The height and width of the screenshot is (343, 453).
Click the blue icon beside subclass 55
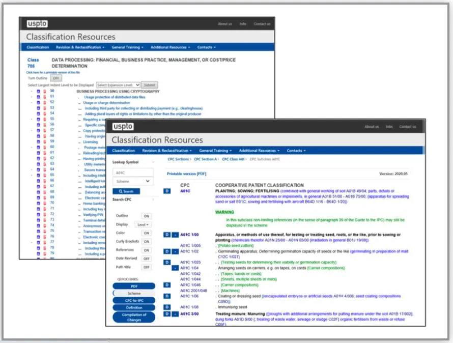click(x=38, y=120)
